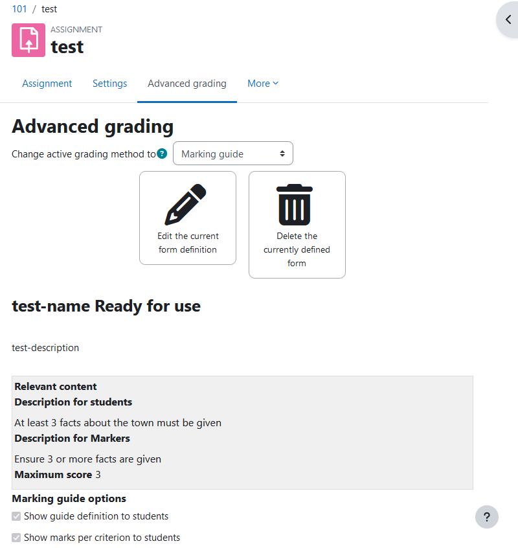
Task: Expand the side drawer with the arrow
Action: (508, 19)
